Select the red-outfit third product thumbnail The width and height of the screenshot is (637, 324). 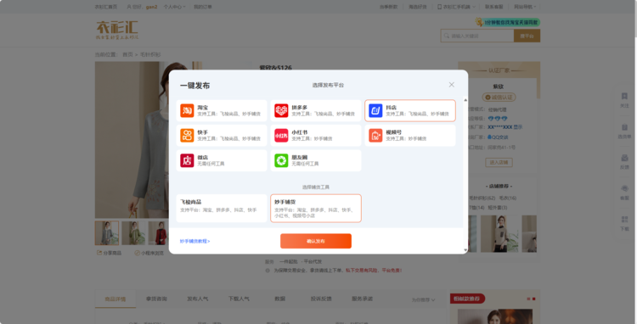pos(158,232)
